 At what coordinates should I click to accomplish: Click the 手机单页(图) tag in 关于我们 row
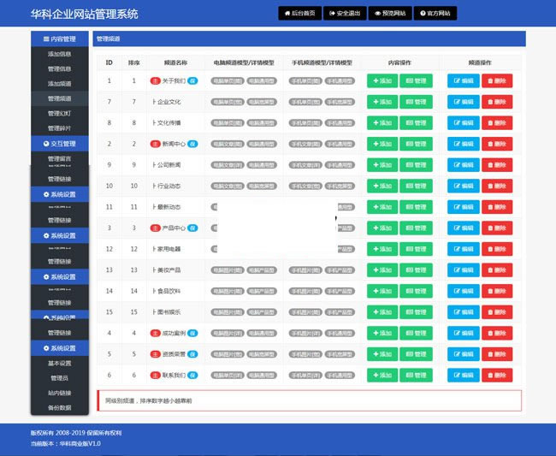[x=305, y=80]
